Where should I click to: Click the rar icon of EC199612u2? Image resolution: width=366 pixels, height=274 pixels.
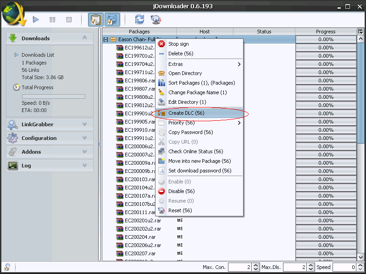tap(120, 48)
